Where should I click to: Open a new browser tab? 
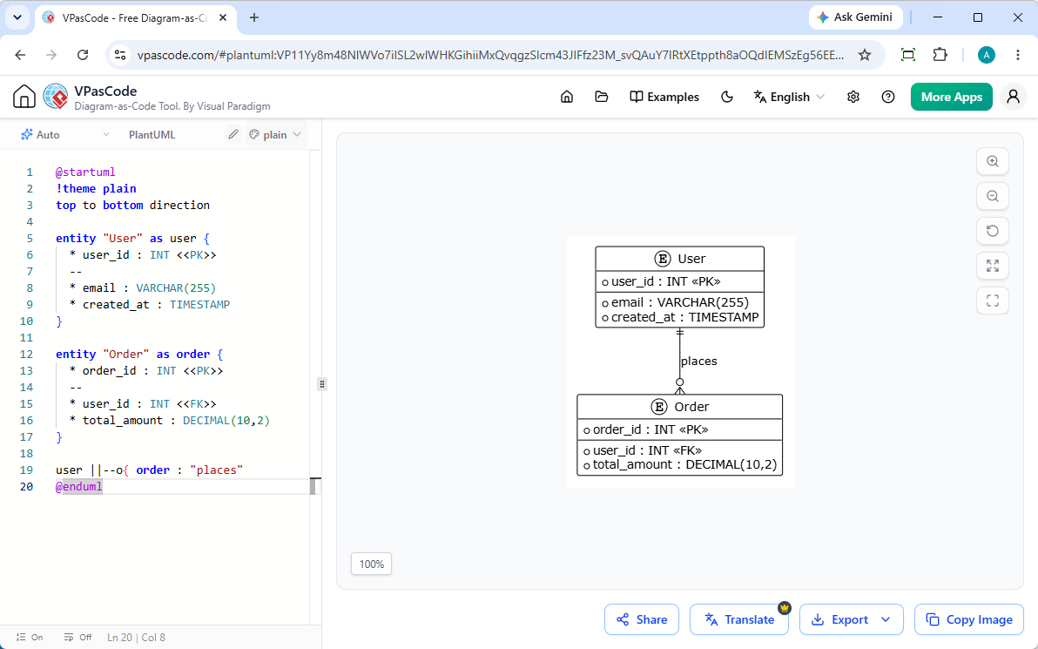(x=254, y=18)
